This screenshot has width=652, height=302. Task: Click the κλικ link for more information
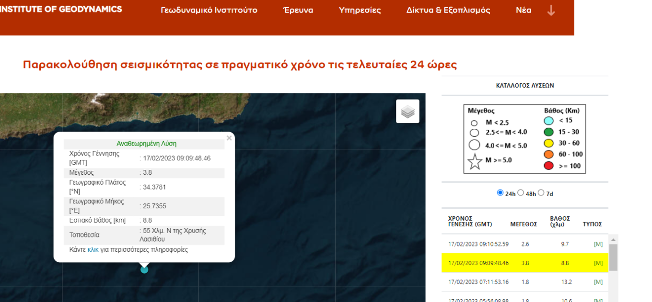(x=93, y=250)
